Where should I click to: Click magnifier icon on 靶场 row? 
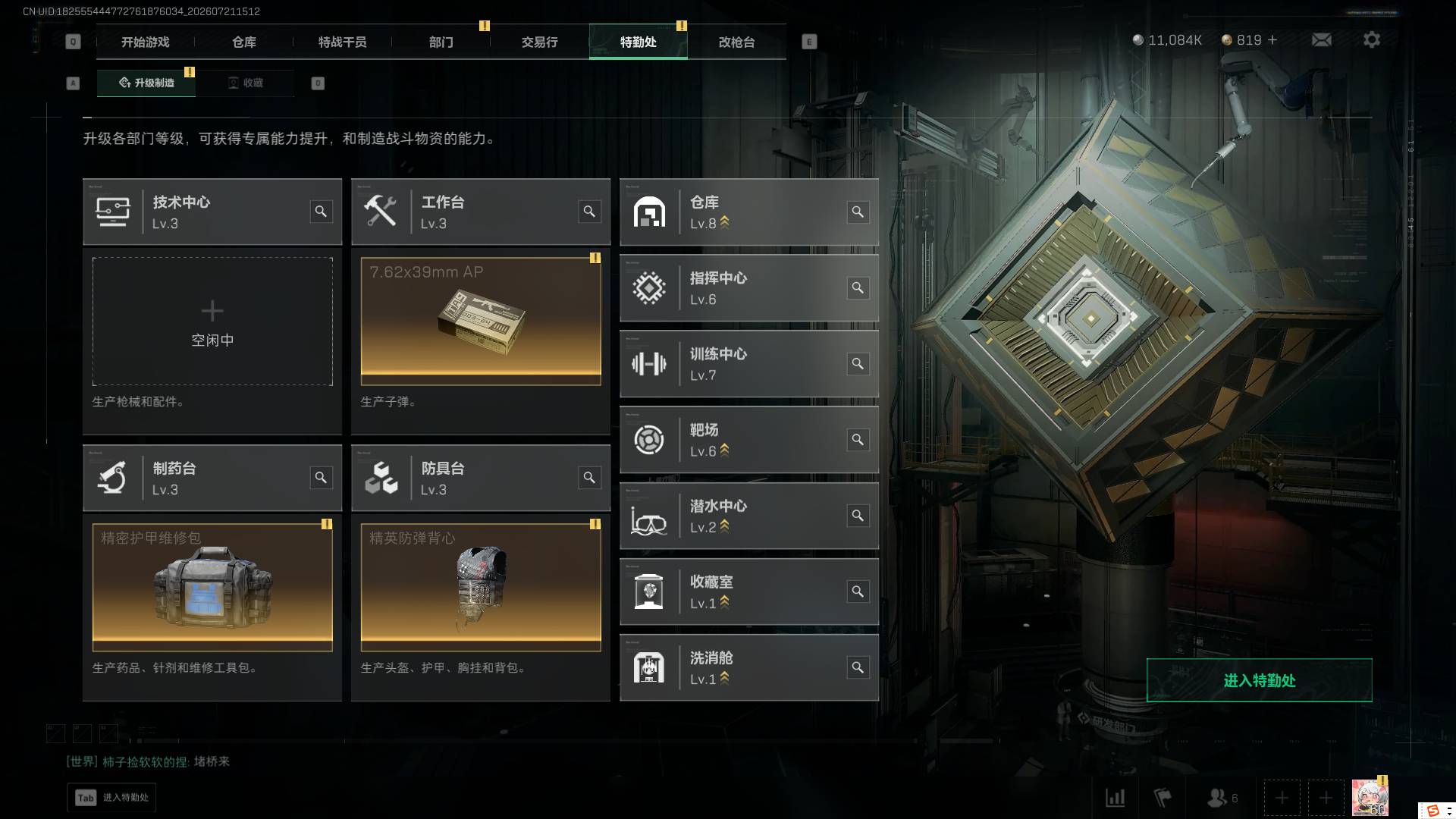pos(858,439)
